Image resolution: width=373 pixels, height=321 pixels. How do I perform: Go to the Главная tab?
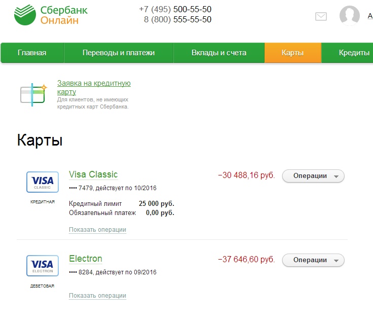point(32,53)
